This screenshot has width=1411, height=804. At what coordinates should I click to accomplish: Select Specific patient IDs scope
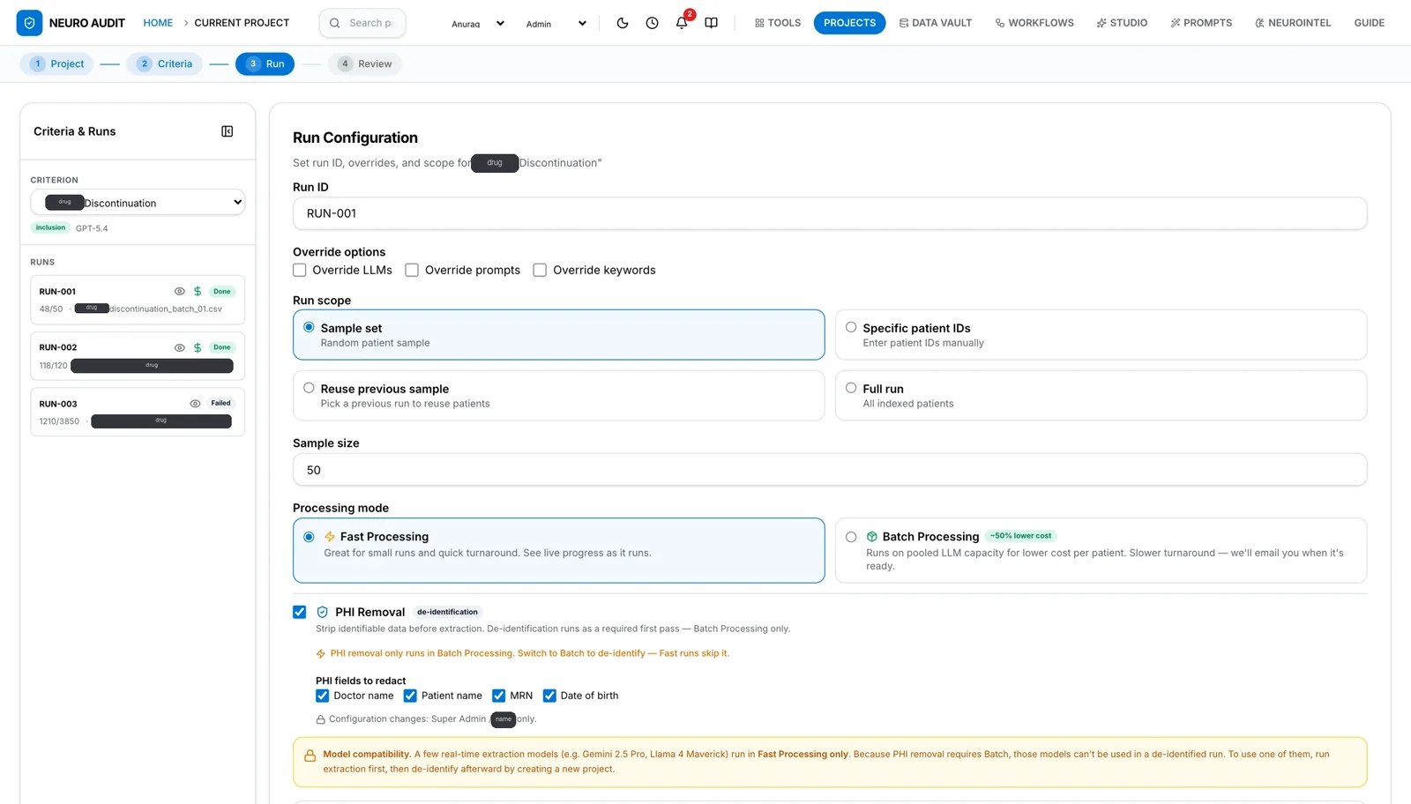(1101, 334)
